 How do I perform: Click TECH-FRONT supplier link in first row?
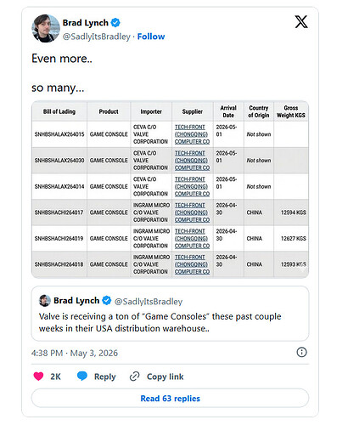[x=192, y=134]
